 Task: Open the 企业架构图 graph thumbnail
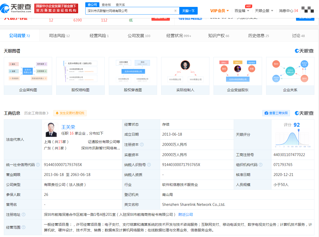tap(28, 76)
